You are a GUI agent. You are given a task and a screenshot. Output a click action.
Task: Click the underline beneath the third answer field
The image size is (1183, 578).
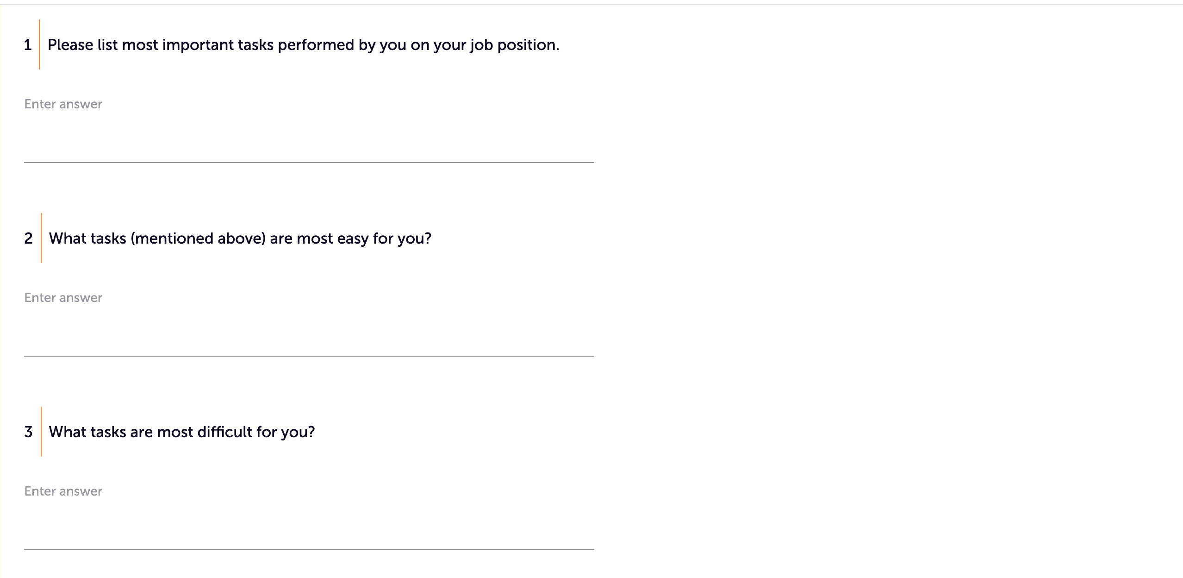point(309,549)
